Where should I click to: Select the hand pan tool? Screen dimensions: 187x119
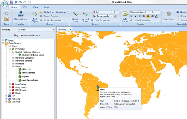(6, 14)
